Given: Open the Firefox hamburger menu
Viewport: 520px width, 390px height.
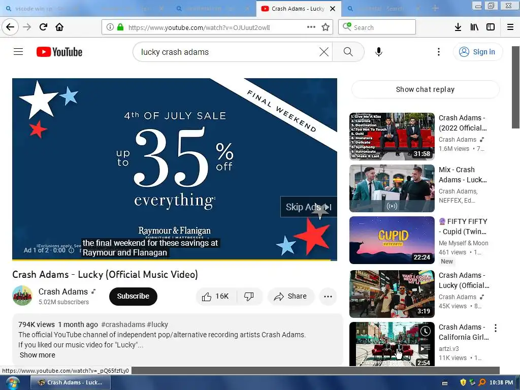Looking at the screenshot, I should point(510,27).
